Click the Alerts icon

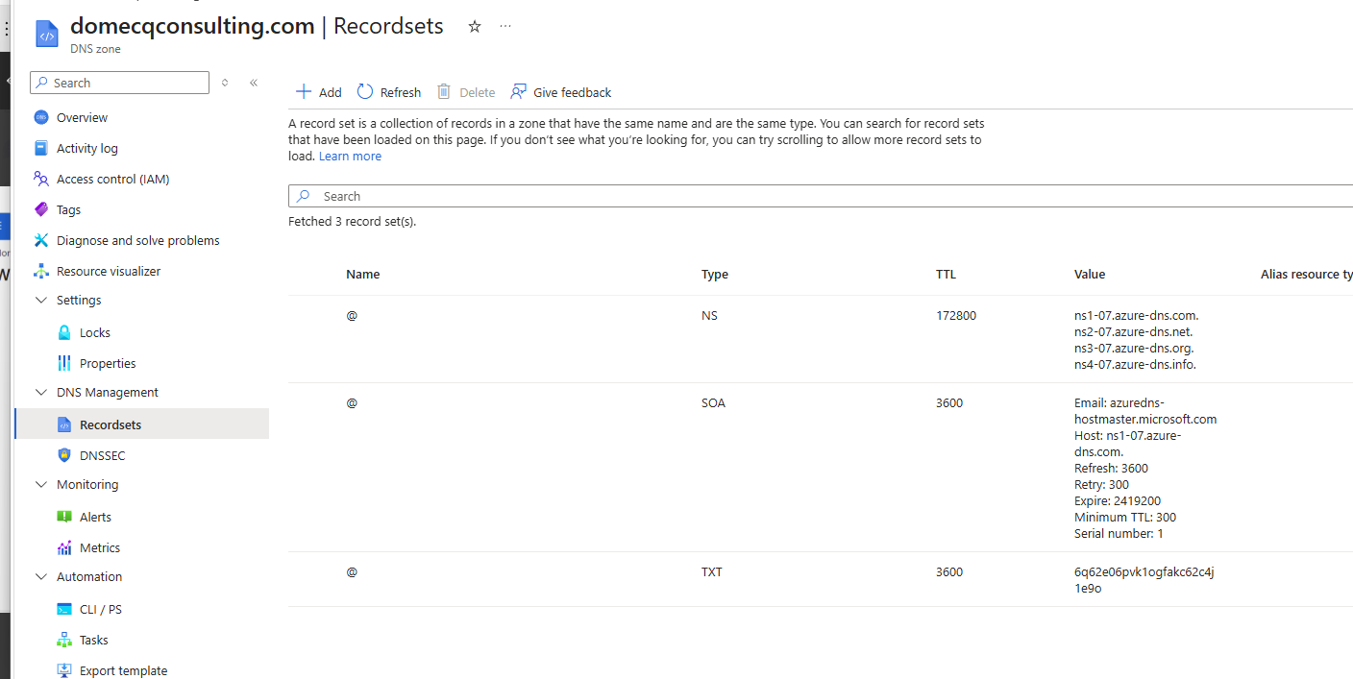pos(64,517)
